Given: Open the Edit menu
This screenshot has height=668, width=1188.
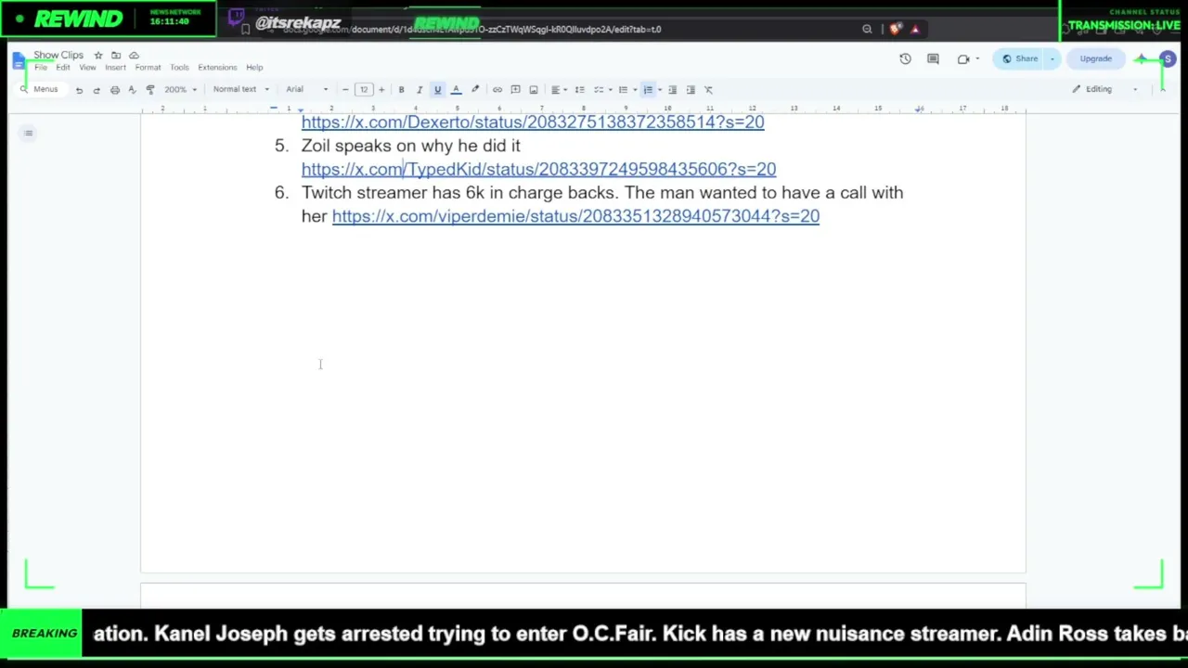Looking at the screenshot, I should 63,68.
